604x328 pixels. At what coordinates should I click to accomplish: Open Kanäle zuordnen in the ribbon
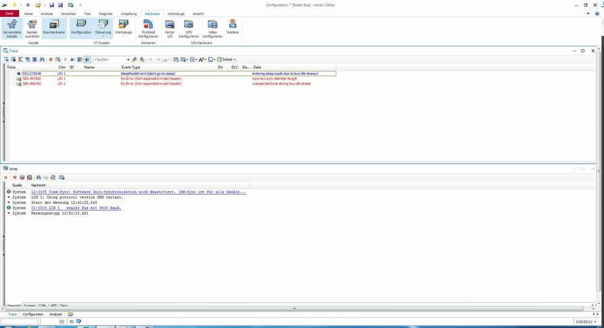tap(32, 27)
